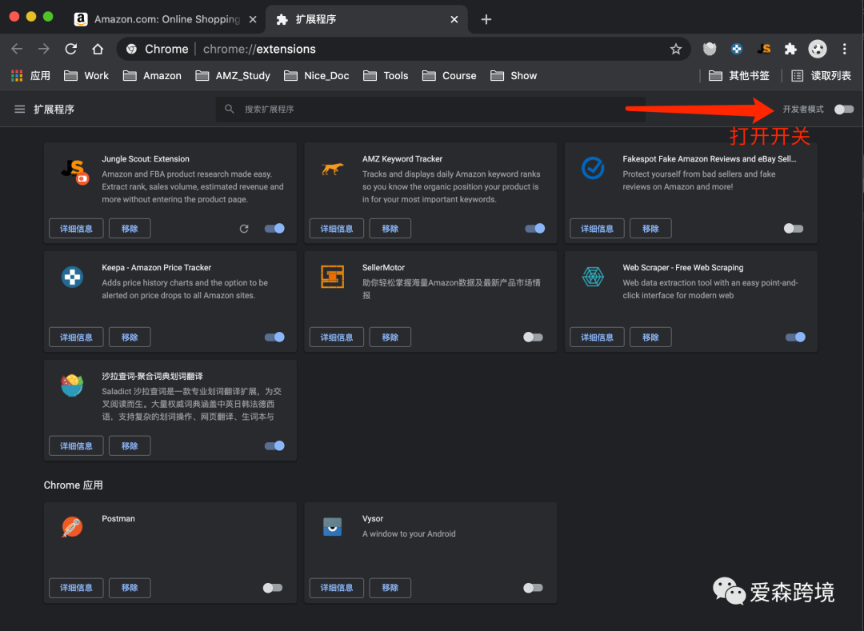Reload the Jungle Scout extension
This screenshot has height=631, width=864.
244,229
